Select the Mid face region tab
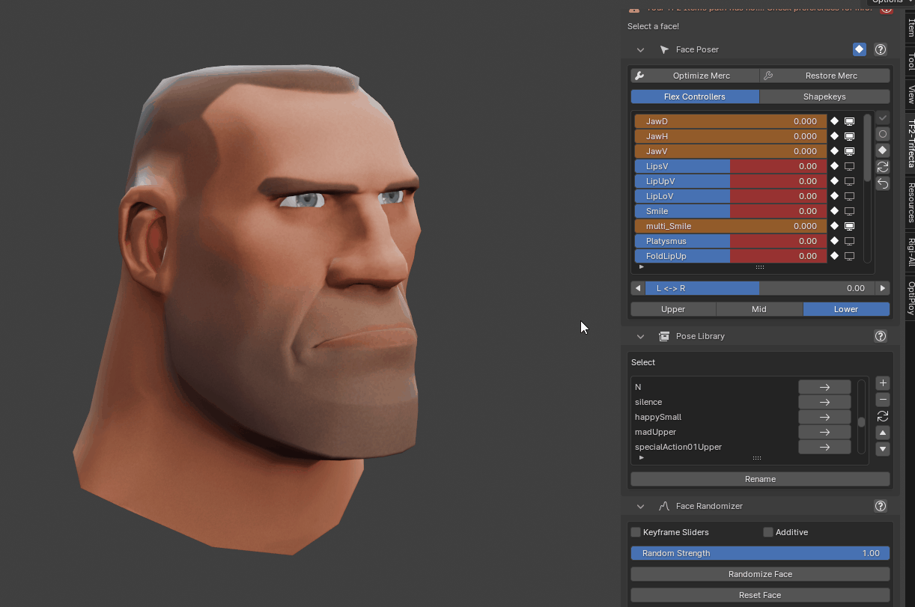Viewport: 915px width, 607px height. [759, 309]
